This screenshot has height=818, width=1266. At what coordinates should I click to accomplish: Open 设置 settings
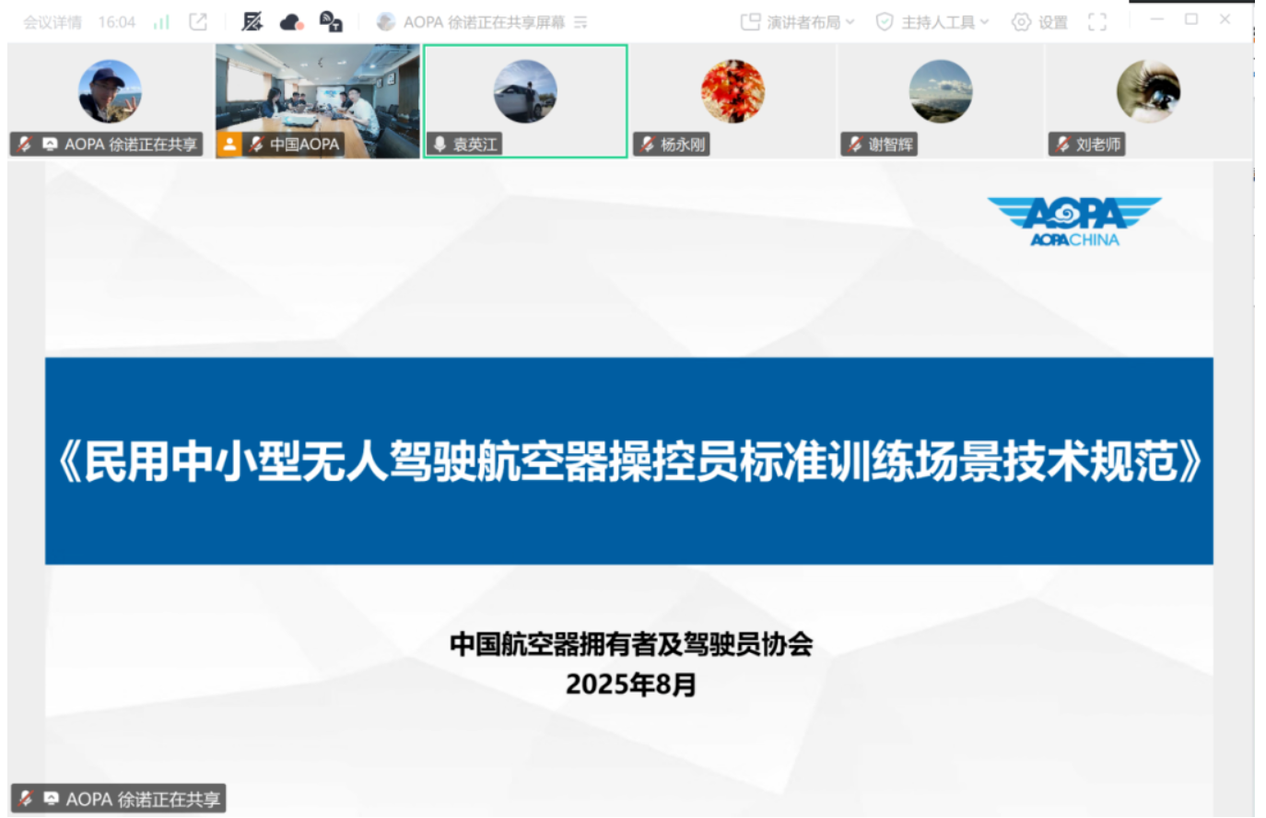coord(1039,22)
